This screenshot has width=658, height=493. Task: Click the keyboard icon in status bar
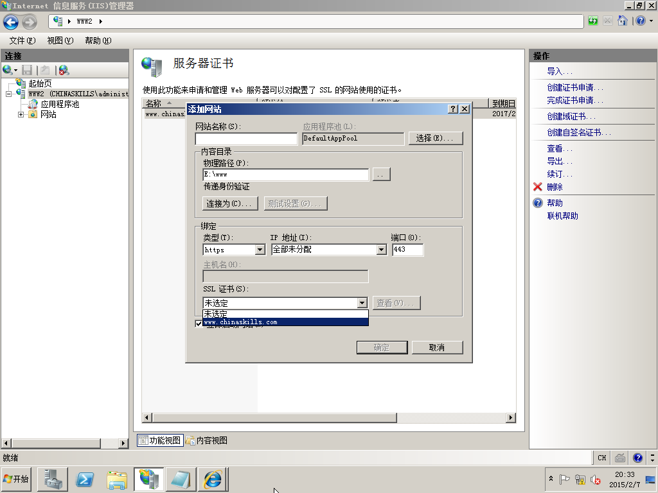point(620,458)
